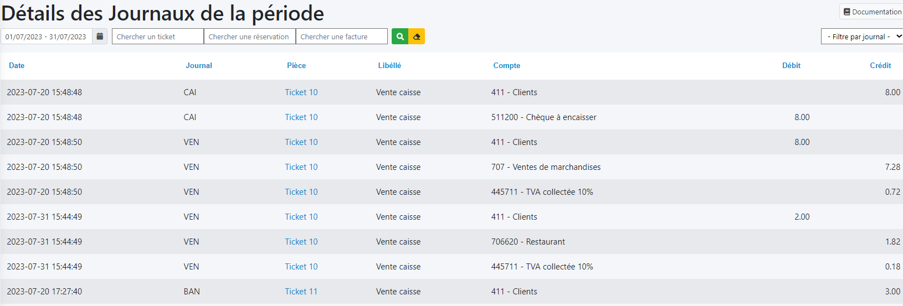
Task: Focus the 'Chercher une réservation' search field
Action: 249,37
